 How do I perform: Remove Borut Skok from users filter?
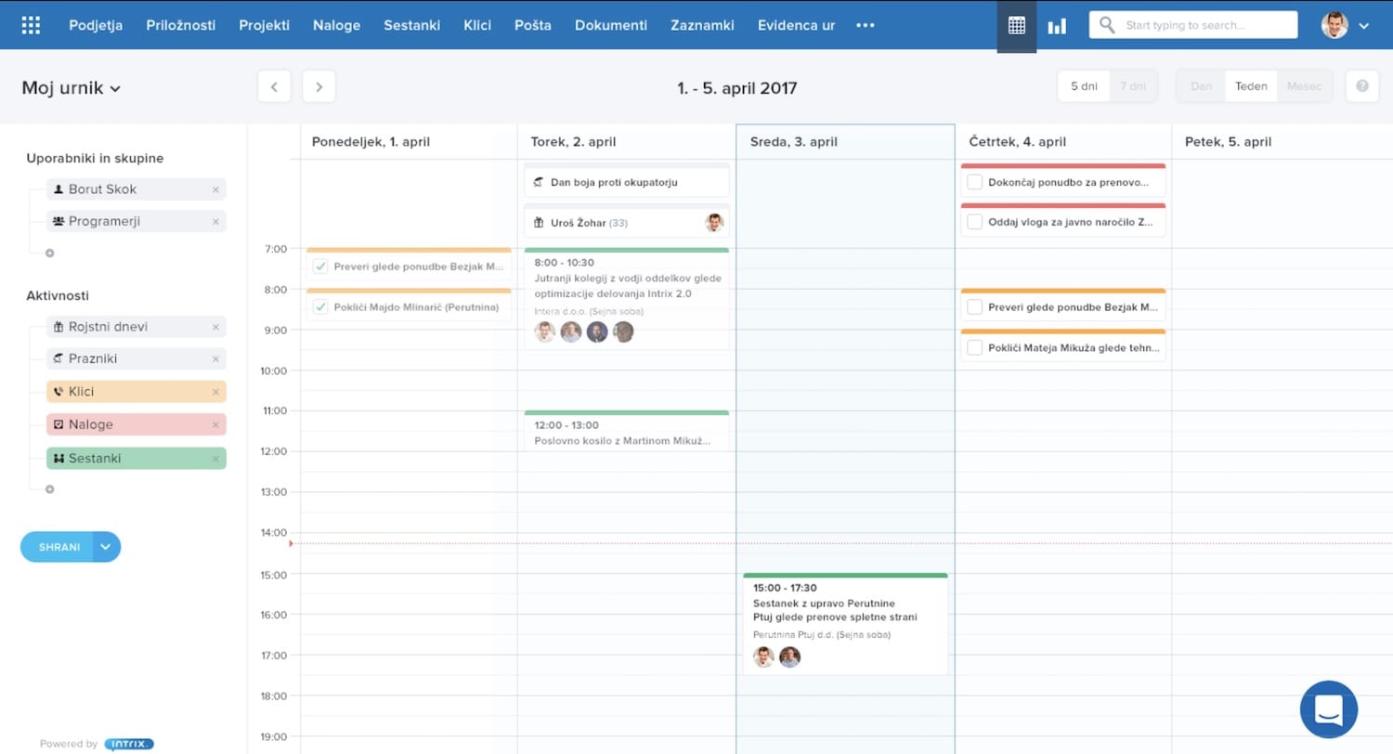[x=215, y=189]
